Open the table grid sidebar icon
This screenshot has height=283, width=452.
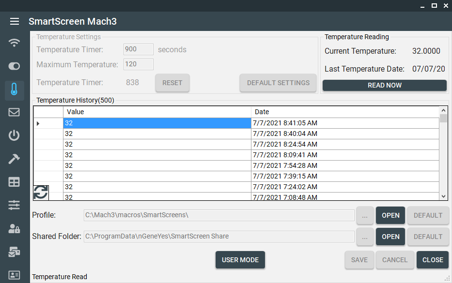pos(15,182)
